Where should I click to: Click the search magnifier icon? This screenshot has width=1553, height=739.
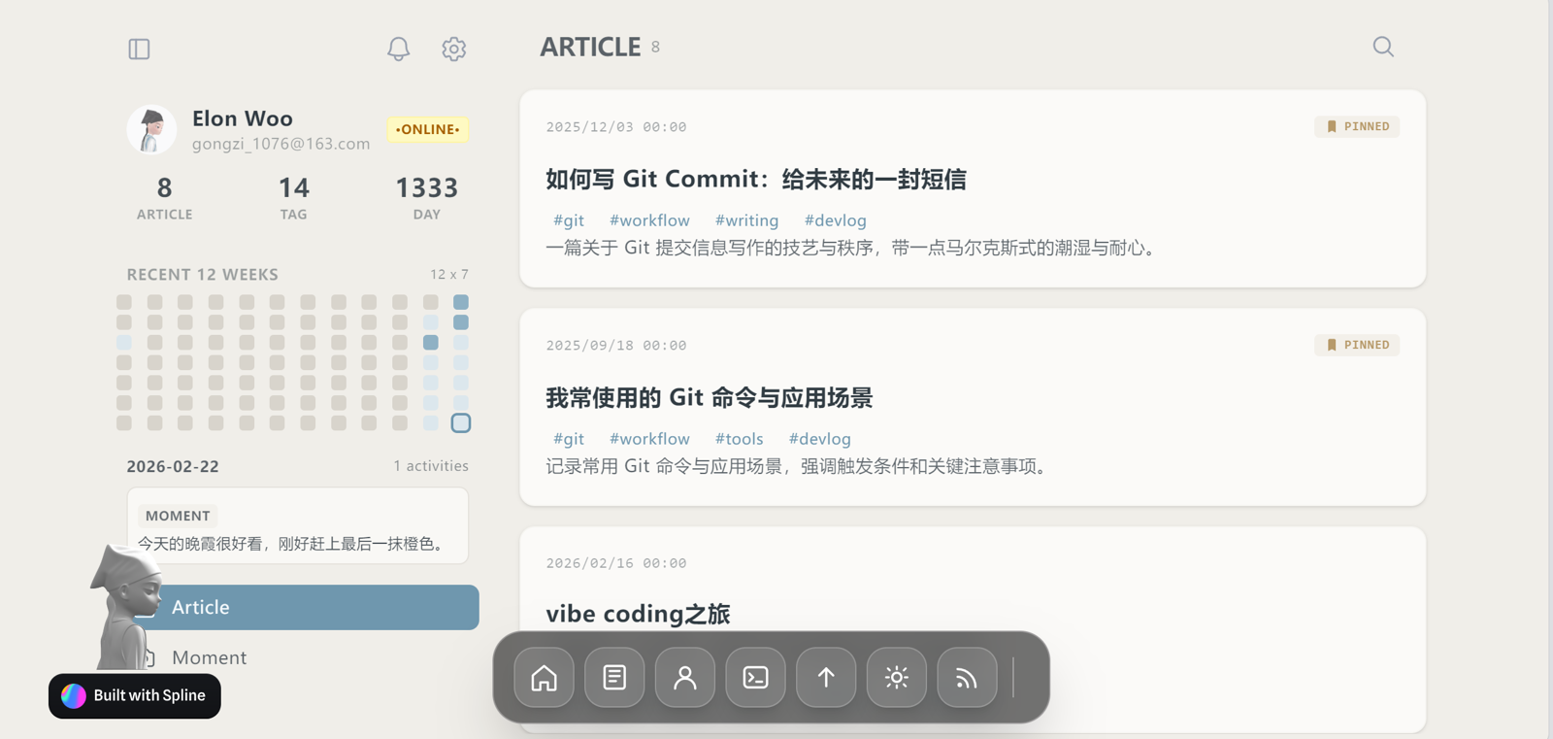point(1383,47)
